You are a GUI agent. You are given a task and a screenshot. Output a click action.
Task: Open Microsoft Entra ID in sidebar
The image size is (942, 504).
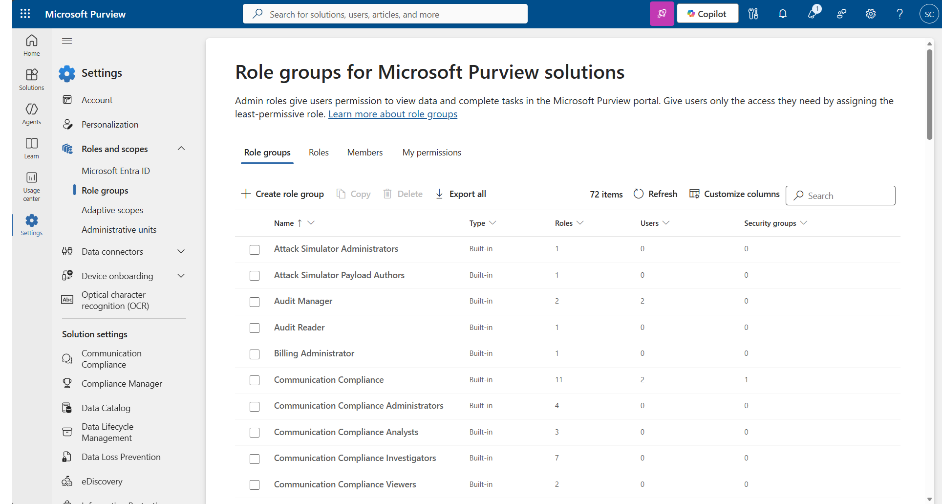click(x=116, y=171)
